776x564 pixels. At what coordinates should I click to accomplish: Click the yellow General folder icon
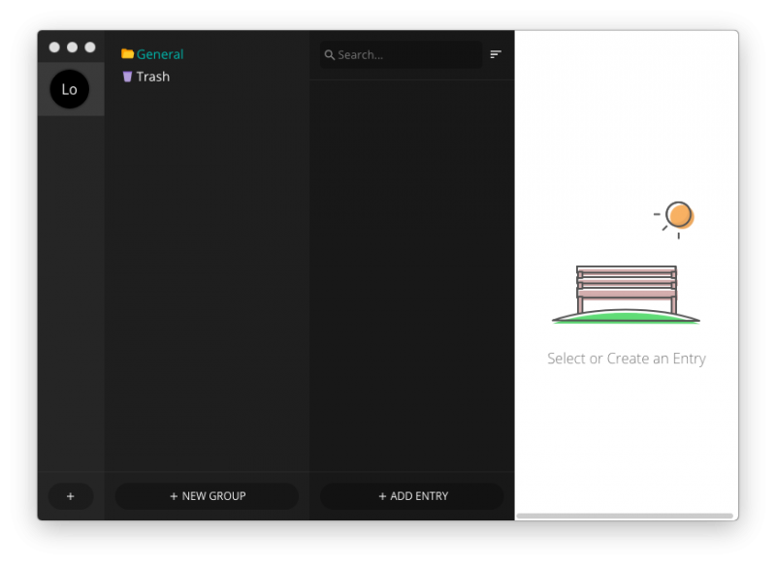[x=128, y=53]
